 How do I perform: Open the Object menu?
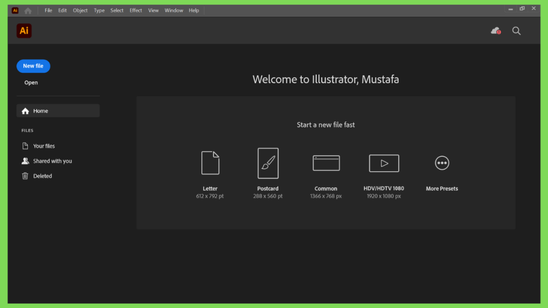80,11
